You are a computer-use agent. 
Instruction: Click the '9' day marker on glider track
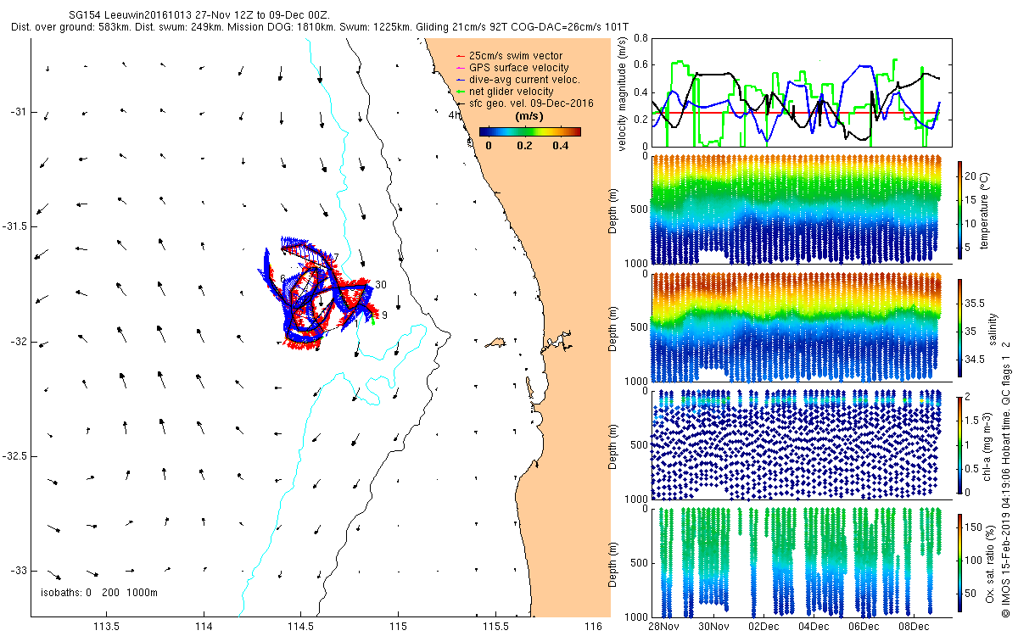click(384, 315)
